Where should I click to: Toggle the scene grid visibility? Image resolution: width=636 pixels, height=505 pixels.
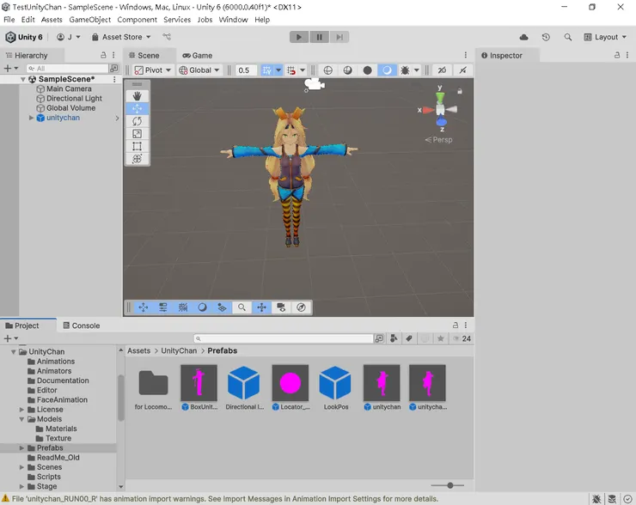pyautogui.click(x=266, y=70)
